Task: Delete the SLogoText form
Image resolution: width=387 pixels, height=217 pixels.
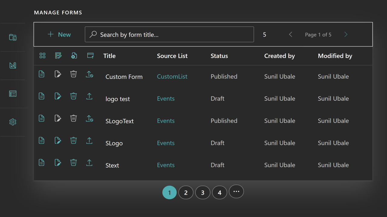Action: (x=73, y=118)
